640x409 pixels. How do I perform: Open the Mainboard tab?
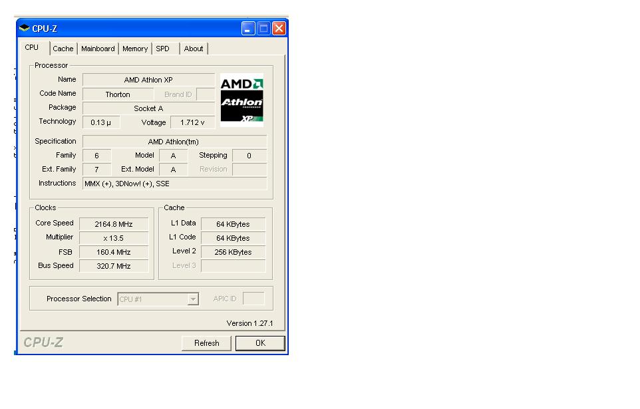pyautogui.click(x=98, y=49)
